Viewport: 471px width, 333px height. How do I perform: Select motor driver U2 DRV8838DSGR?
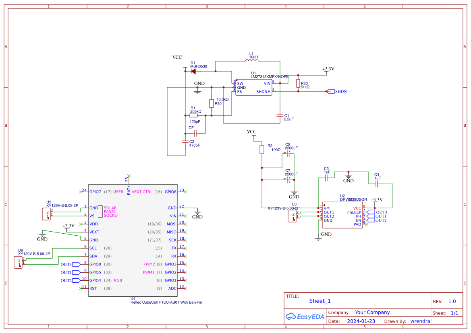tap(342, 215)
